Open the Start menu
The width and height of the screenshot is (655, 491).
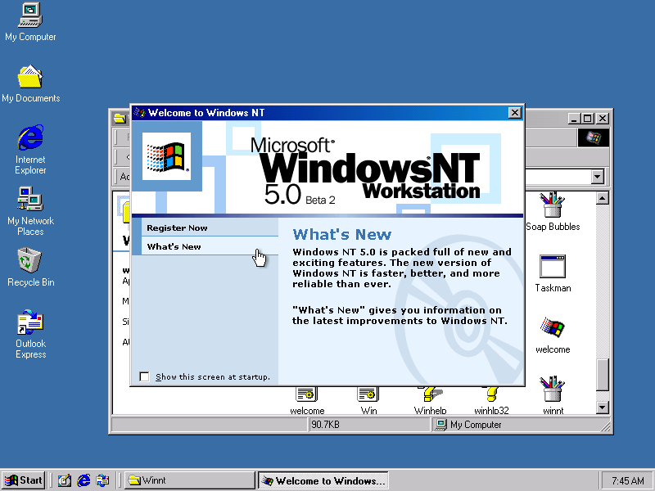24,480
